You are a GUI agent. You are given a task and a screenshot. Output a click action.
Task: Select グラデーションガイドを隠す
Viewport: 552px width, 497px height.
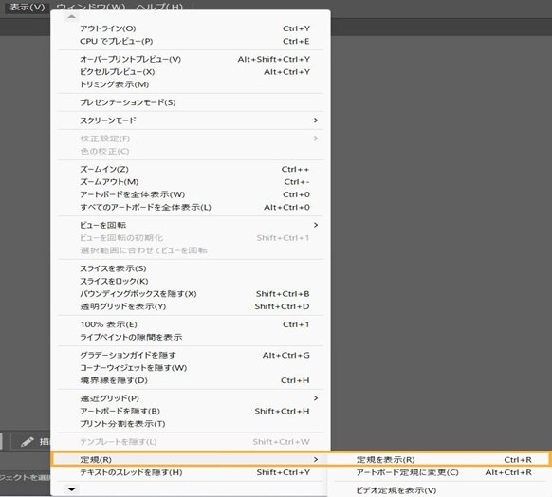(x=191, y=355)
